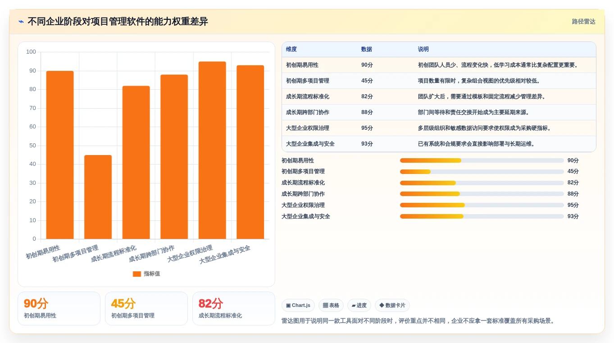Select the 初创期易用性 table row cell
The height and width of the screenshot is (343, 614).
pos(302,65)
